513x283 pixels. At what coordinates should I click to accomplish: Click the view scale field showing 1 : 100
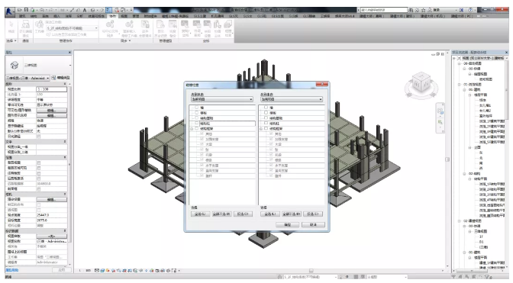click(x=51, y=89)
